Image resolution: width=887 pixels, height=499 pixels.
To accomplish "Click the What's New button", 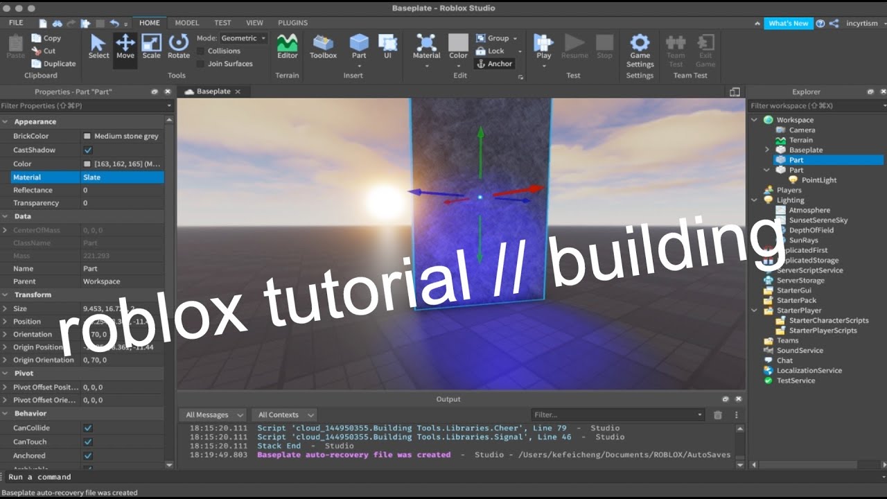I will pos(789,24).
